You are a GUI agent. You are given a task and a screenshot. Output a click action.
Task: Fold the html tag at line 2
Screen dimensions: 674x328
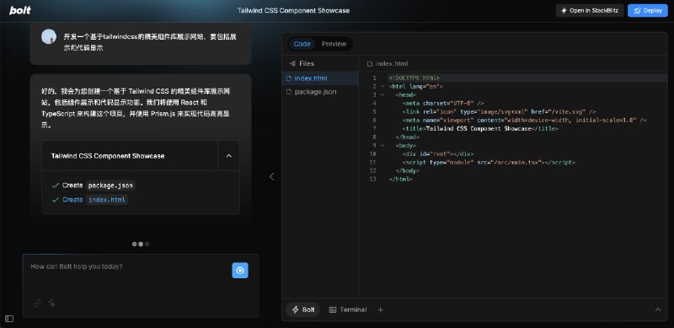(x=382, y=87)
